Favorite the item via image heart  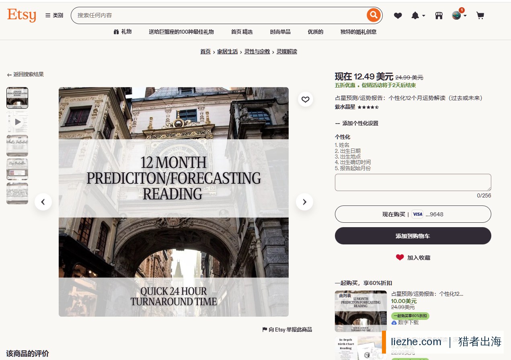coord(306,99)
